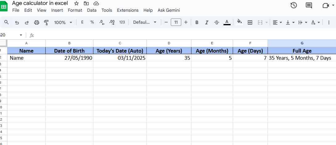Select column D header

click(169, 43)
